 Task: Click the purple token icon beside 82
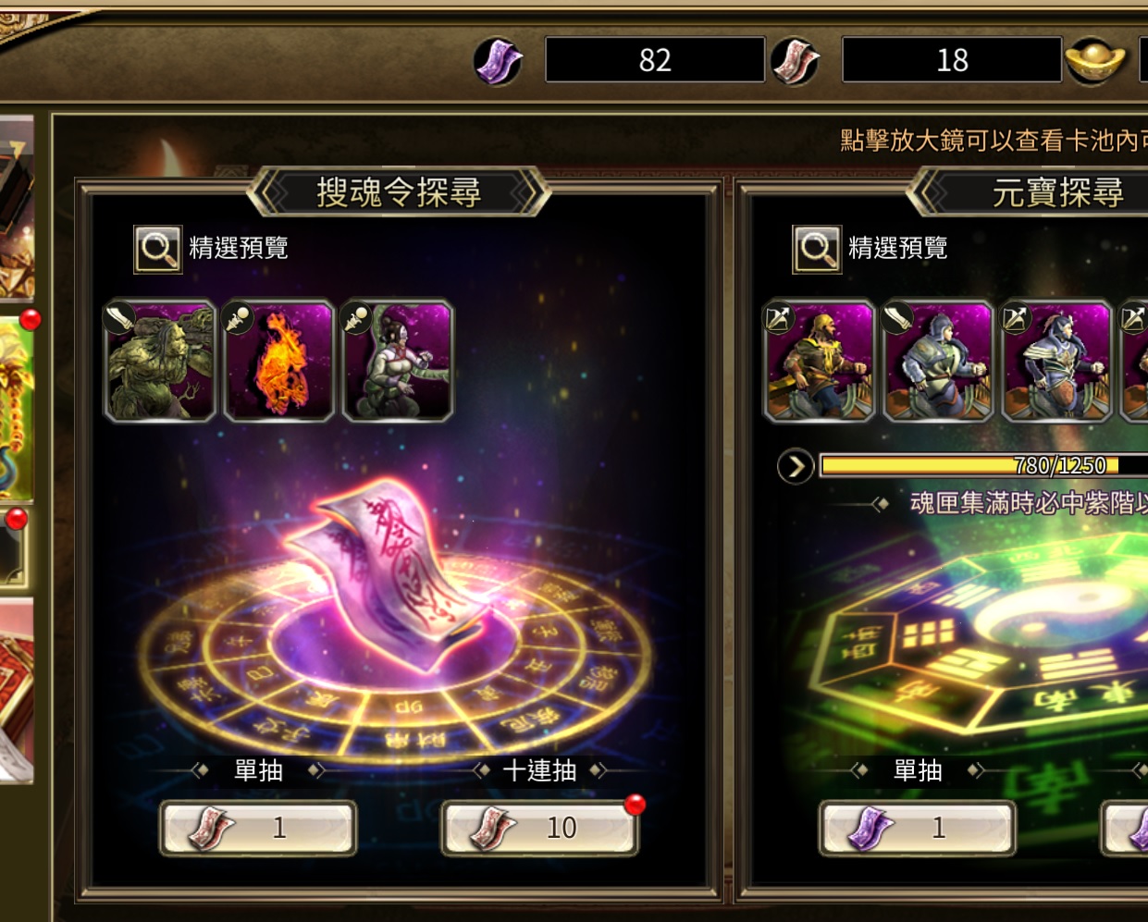pos(498,61)
